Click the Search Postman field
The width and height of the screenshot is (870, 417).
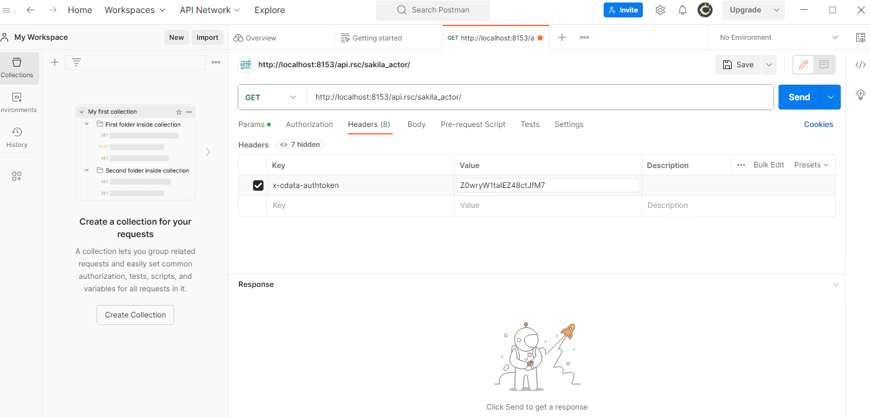tap(433, 10)
